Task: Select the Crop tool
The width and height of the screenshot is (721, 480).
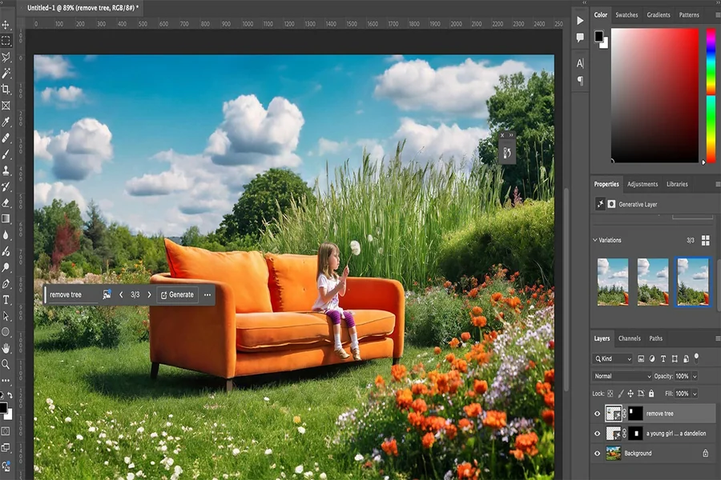Action: pos(5,90)
